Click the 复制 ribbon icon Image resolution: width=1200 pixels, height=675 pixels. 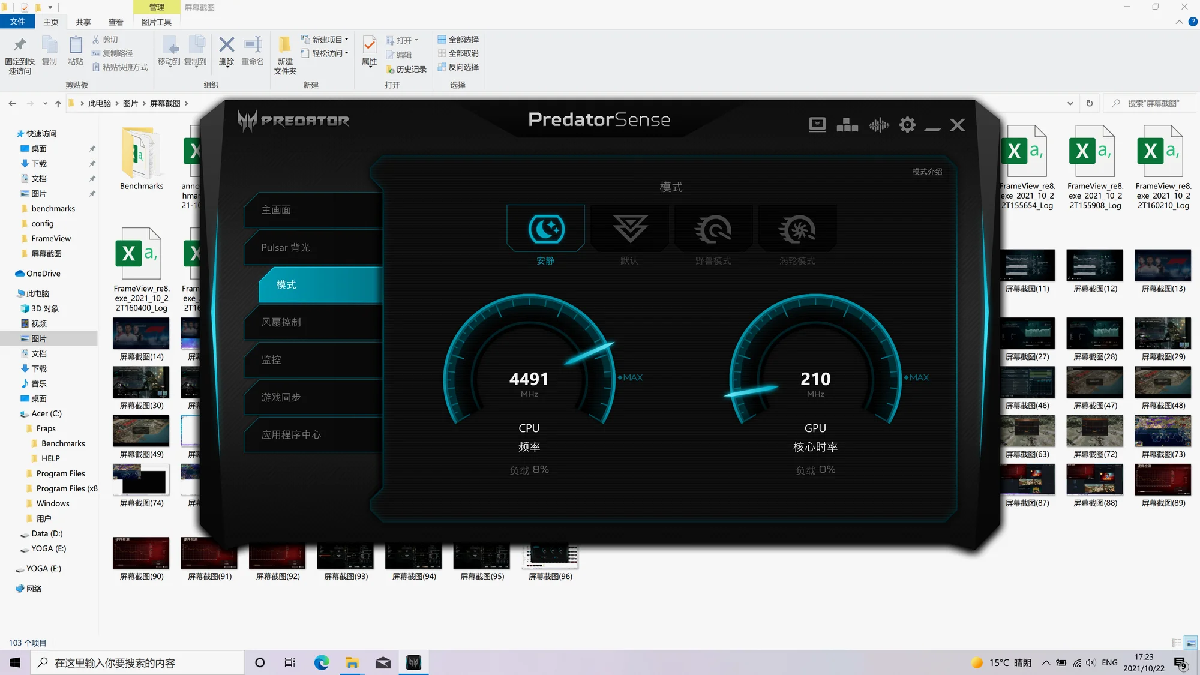click(x=49, y=45)
